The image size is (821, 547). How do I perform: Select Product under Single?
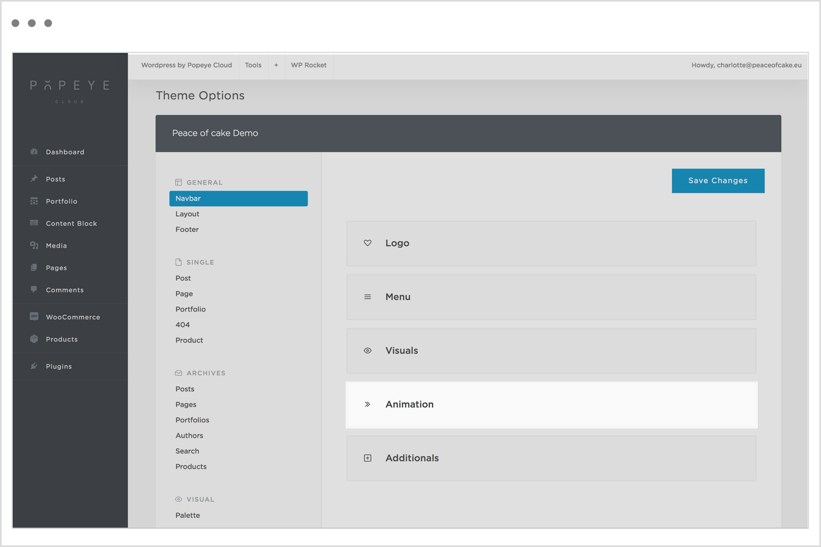(189, 340)
